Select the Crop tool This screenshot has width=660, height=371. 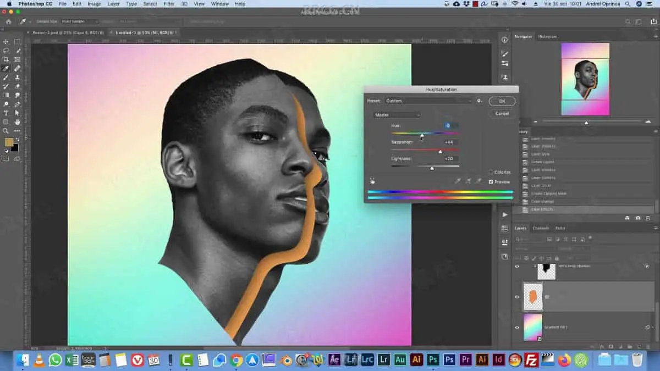pos(6,59)
